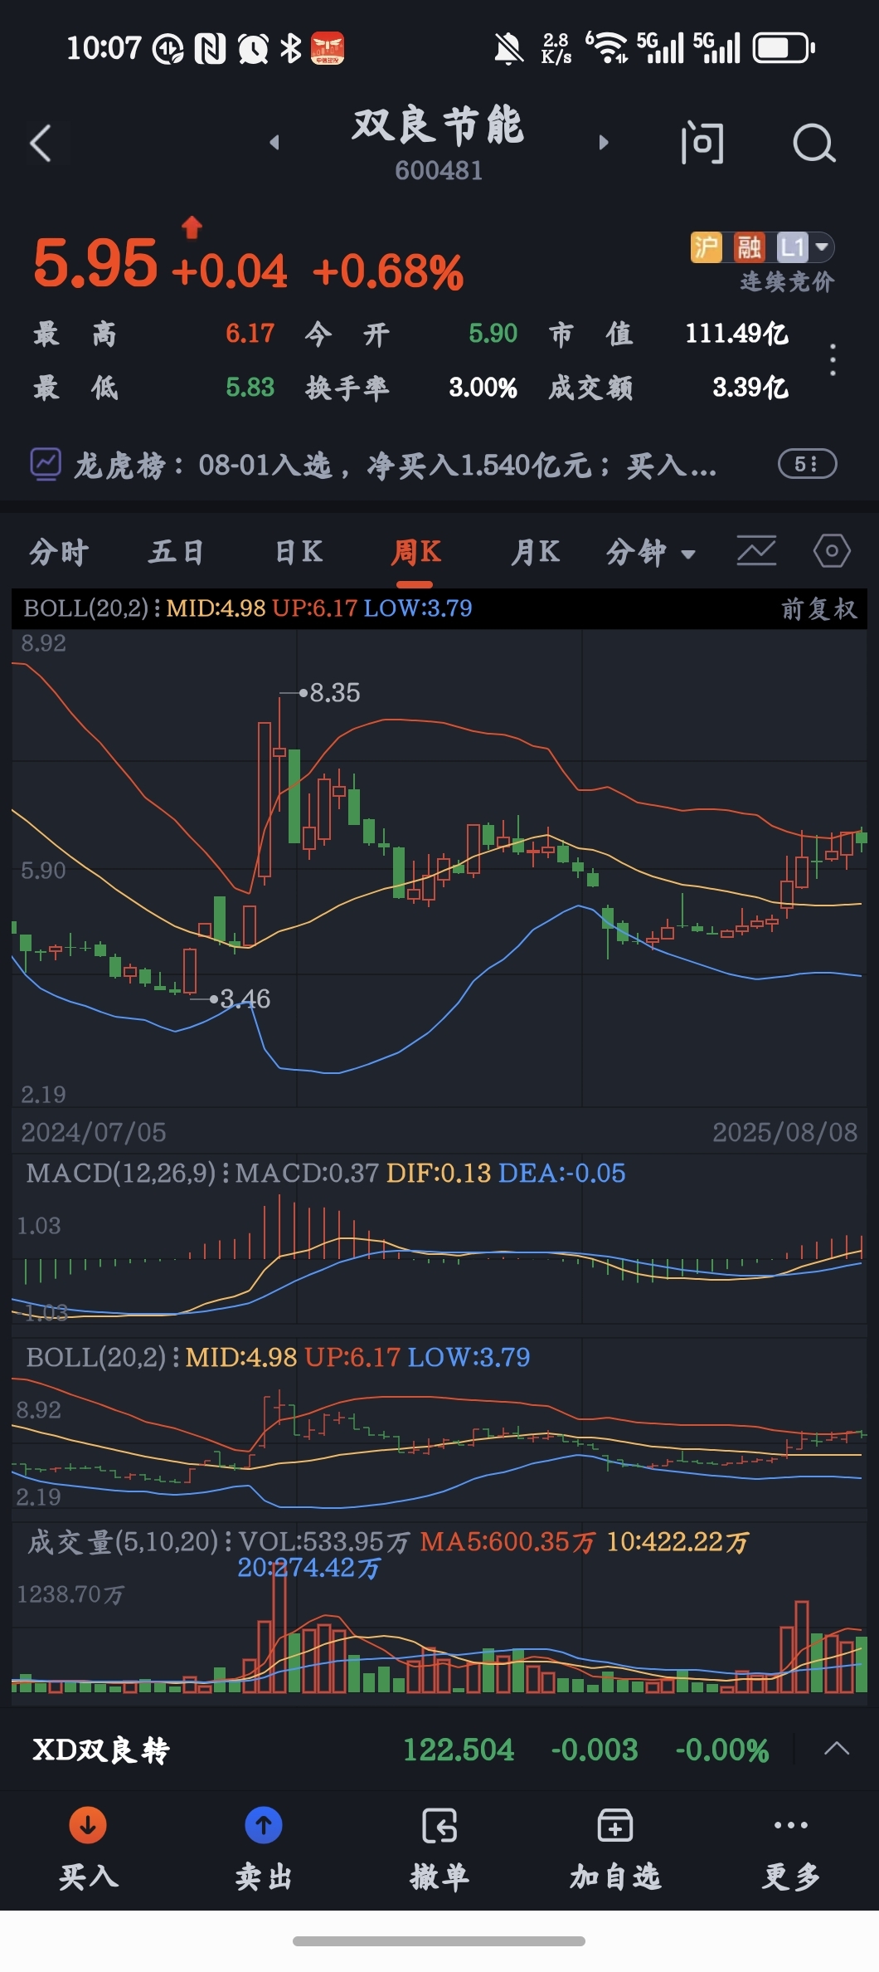This screenshot has height=1972, width=879.
Task: Tap the 成交量(5,10,20) volume indicator label
Action: pos(124,1542)
